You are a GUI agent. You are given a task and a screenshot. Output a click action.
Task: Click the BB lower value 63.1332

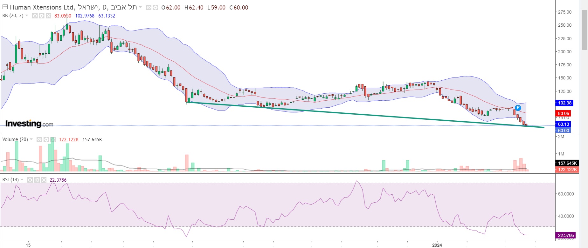[x=107, y=16]
